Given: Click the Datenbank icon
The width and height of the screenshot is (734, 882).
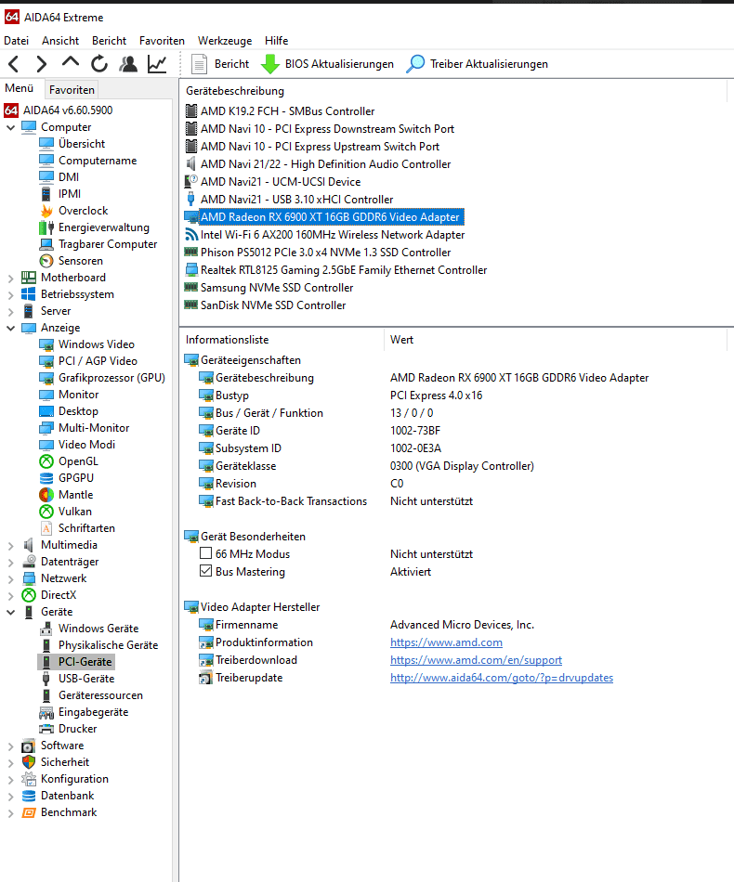Looking at the screenshot, I should click(29, 796).
